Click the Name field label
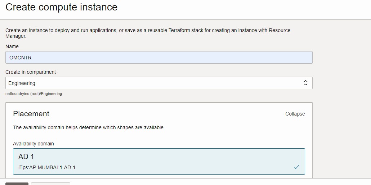The image size is (371, 185). [x=12, y=46]
